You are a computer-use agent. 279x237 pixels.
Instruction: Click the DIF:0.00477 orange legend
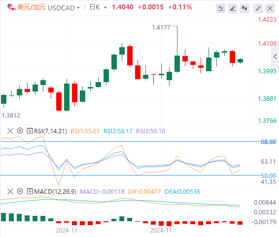[x=144, y=191]
